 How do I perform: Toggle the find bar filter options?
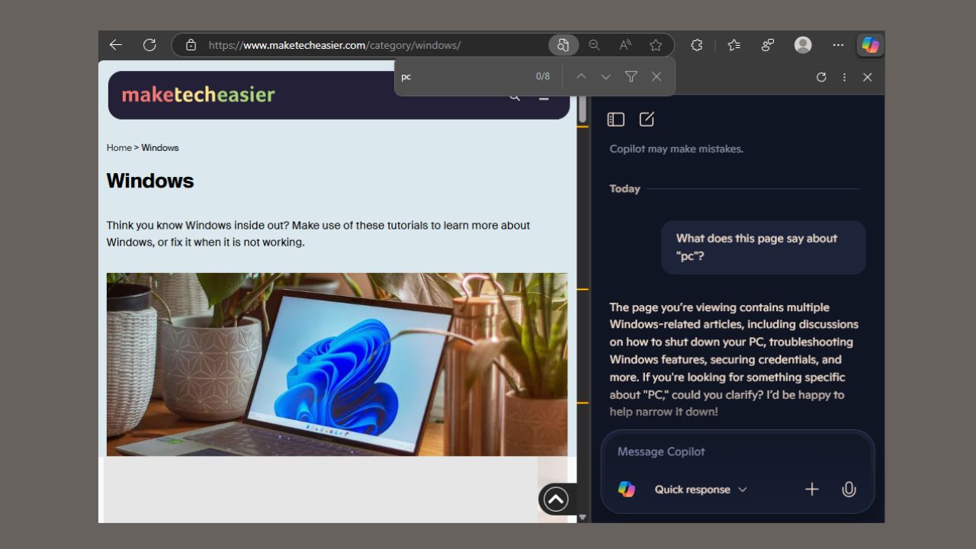pos(631,76)
